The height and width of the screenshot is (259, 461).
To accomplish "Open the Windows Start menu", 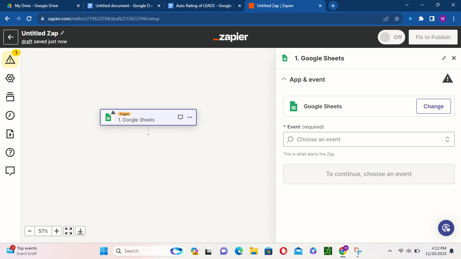I will click(x=104, y=251).
